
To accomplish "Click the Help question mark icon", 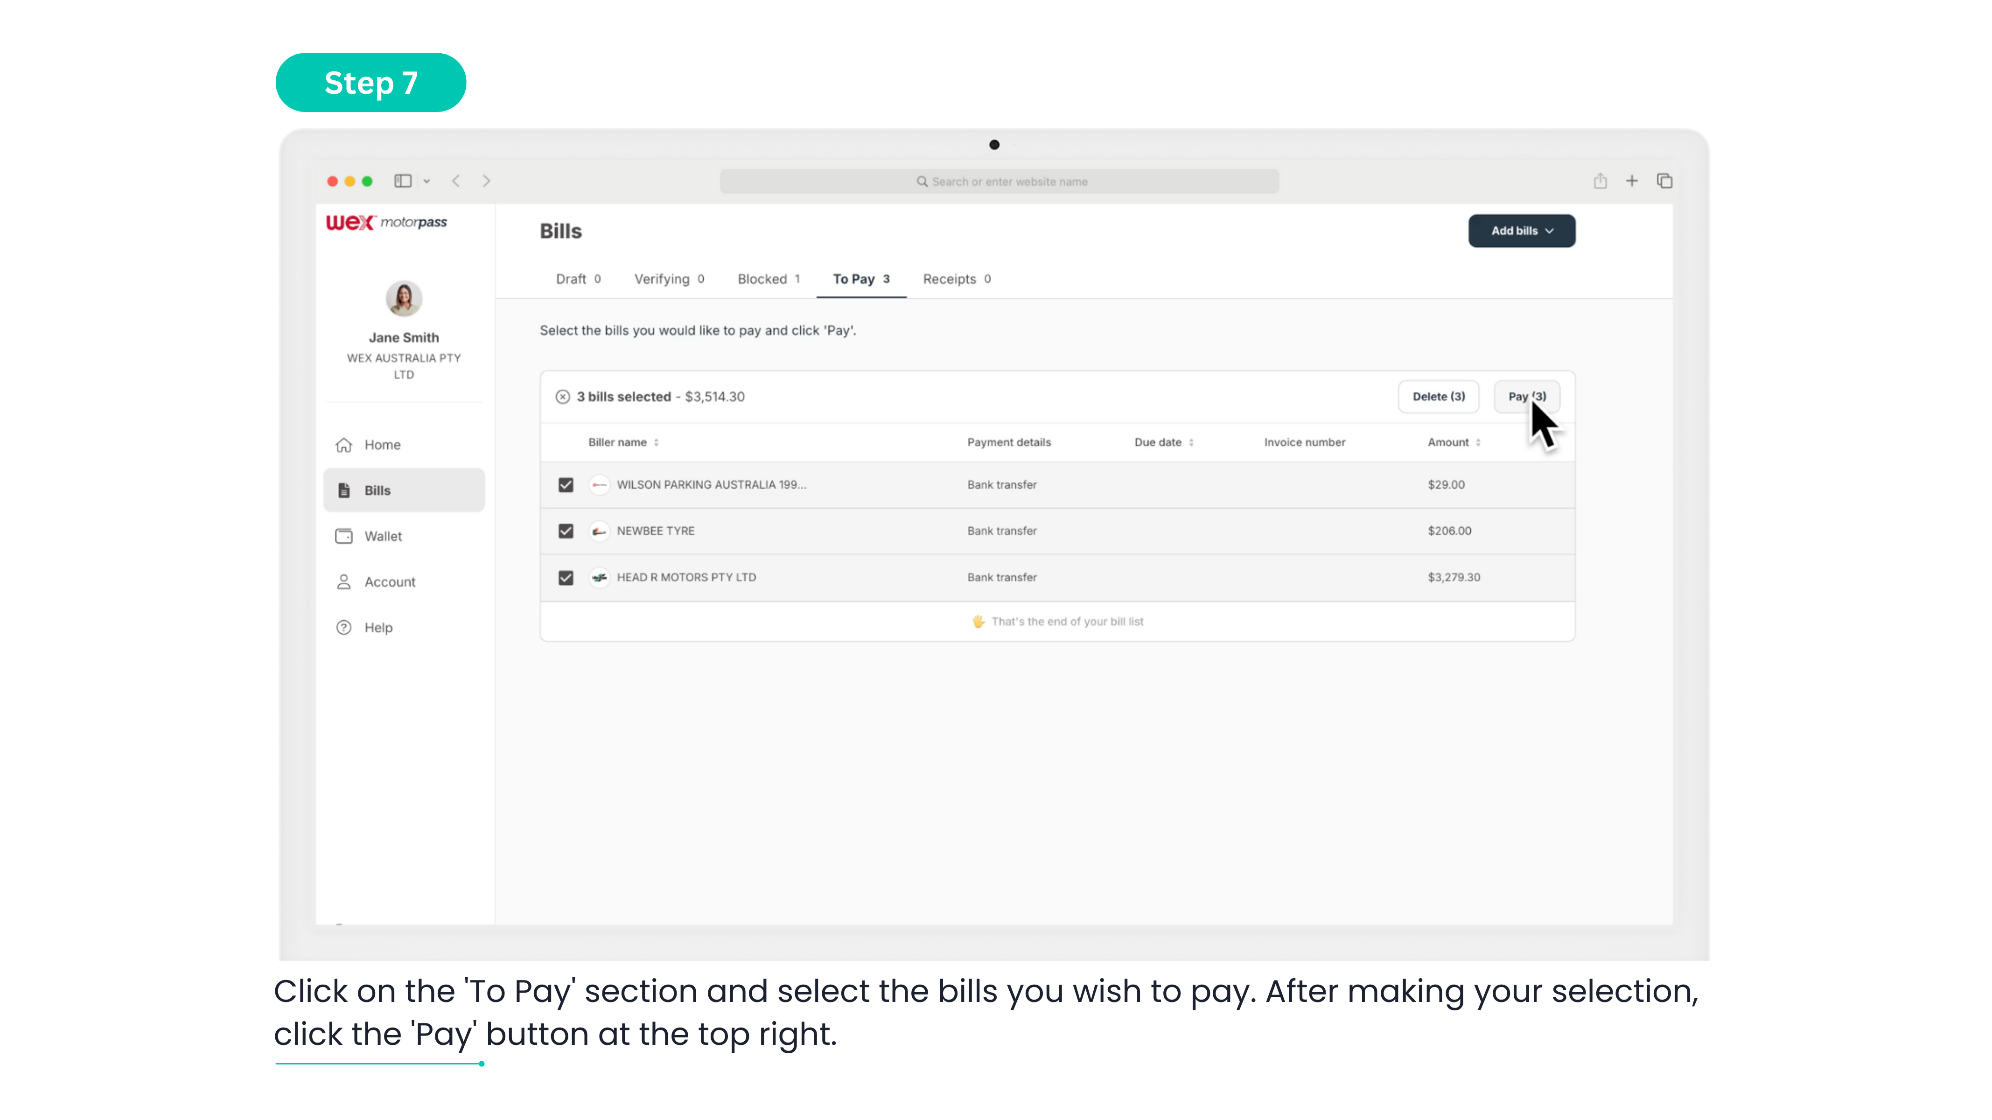I will coord(343,627).
